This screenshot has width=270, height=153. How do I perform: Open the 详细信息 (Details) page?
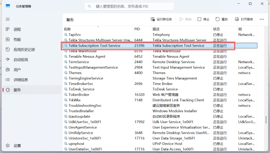(x=32, y=80)
